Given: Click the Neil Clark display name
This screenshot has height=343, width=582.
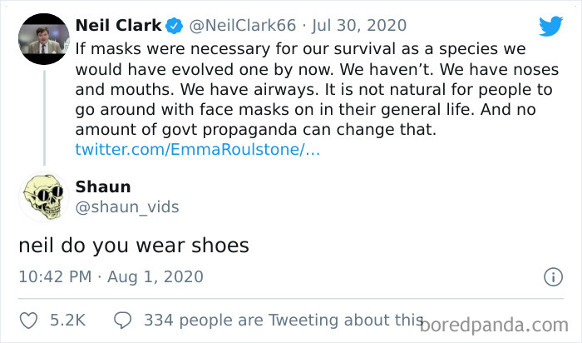Looking at the screenshot, I should point(118,26).
